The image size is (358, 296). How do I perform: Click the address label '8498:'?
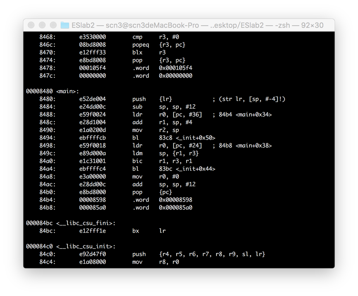pyautogui.click(x=48, y=146)
